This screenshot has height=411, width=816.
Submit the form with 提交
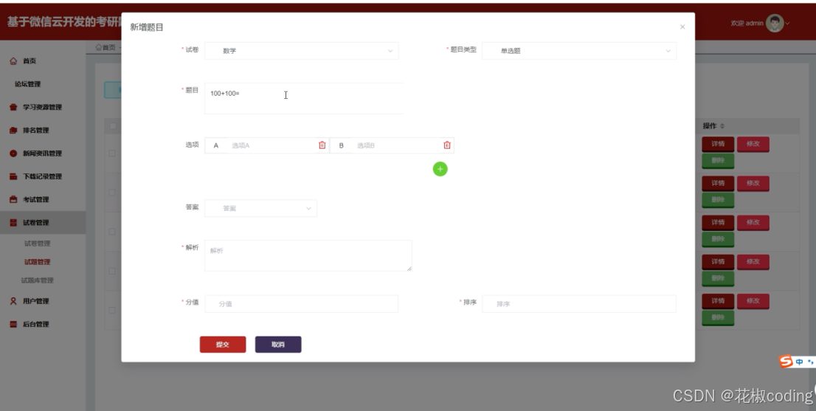223,345
